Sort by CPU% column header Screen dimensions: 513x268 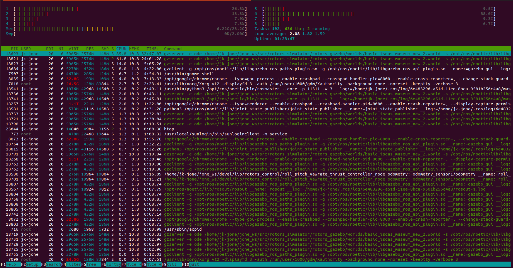click(x=121, y=49)
